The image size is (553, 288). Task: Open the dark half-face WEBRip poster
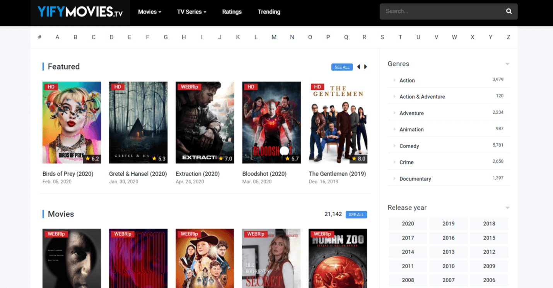coord(72,258)
